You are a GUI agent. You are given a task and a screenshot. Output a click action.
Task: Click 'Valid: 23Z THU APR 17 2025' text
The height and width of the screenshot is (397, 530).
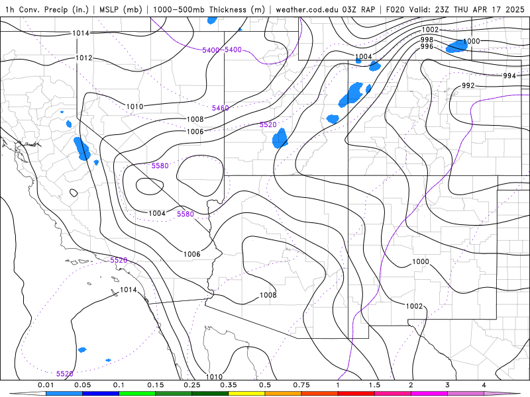(x=467, y=9)
